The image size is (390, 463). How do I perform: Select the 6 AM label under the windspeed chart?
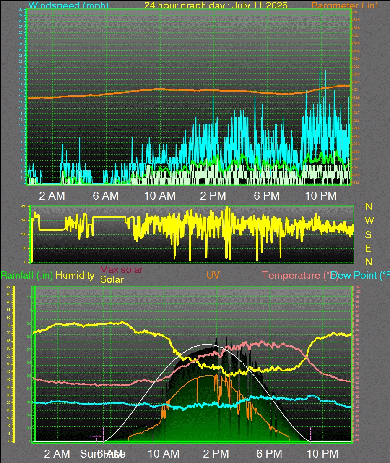coord(106,196)
